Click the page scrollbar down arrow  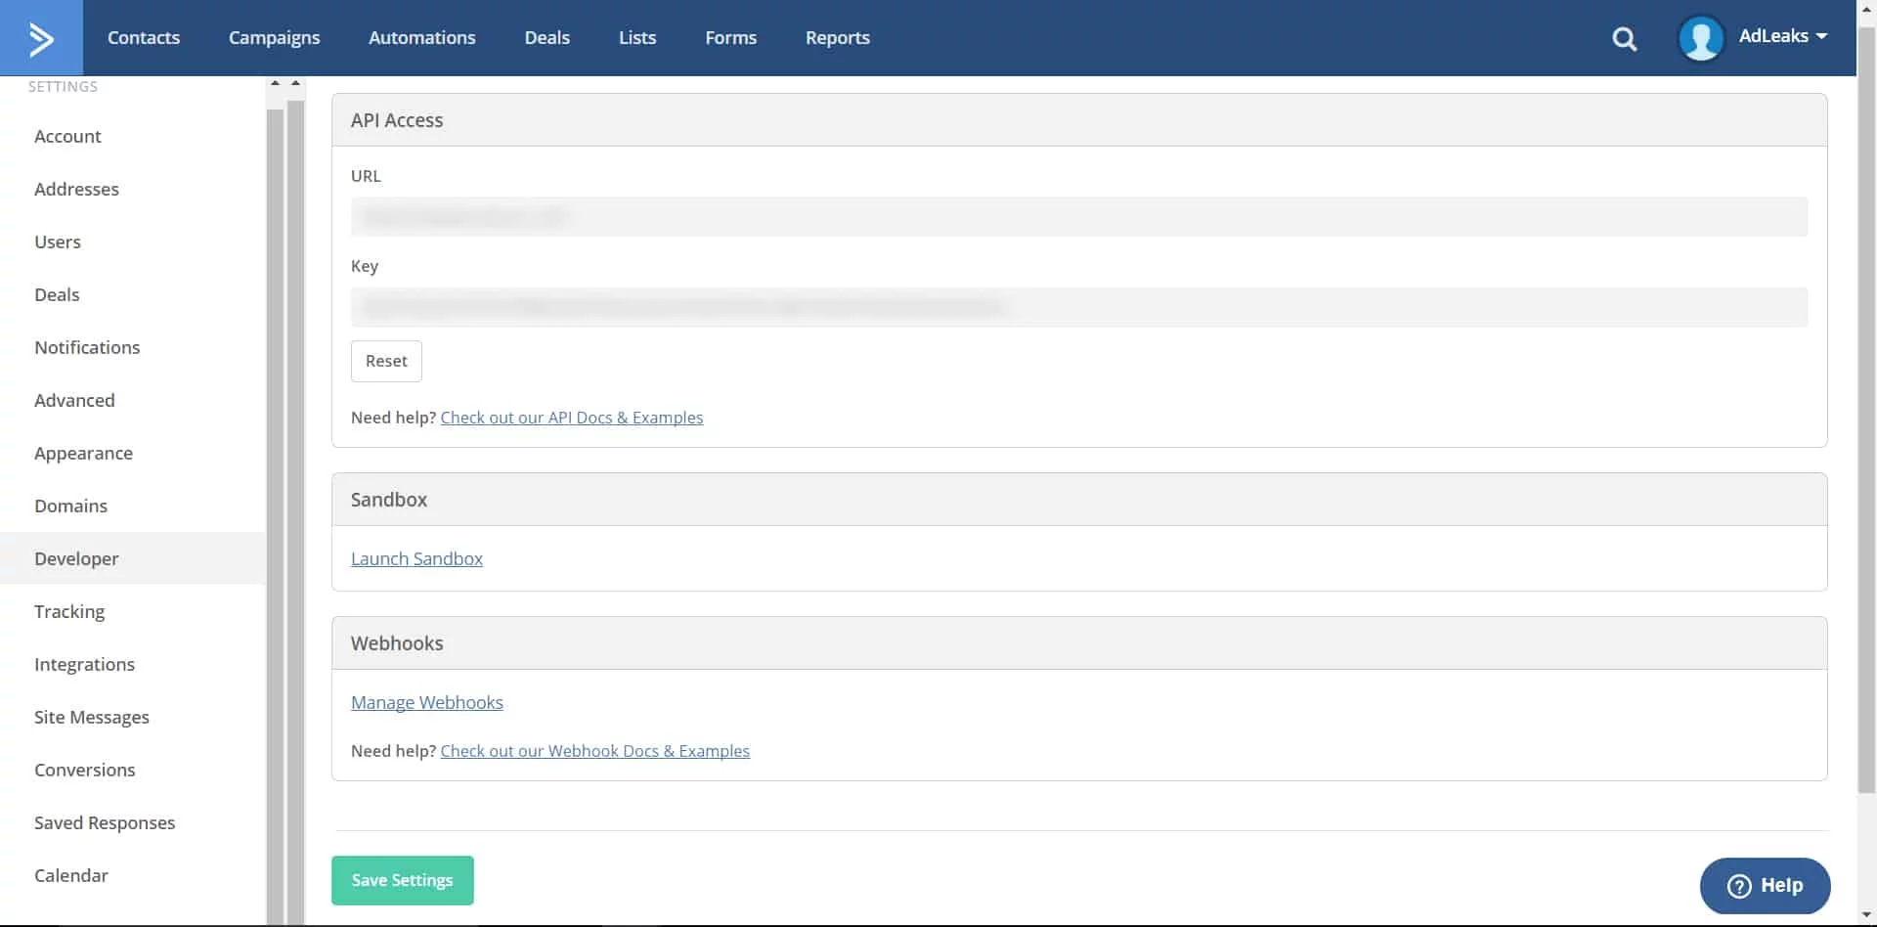tap(1866, 916)
